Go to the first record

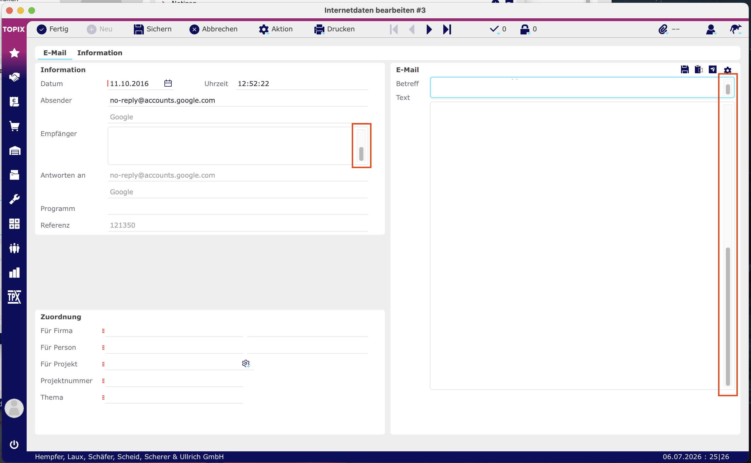tap(394, 29)
